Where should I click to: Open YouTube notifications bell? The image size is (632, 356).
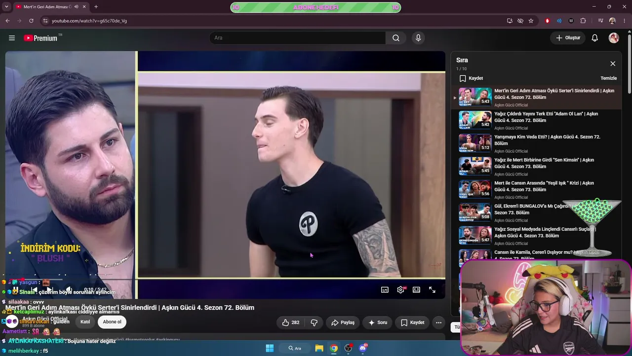[595, 38]
